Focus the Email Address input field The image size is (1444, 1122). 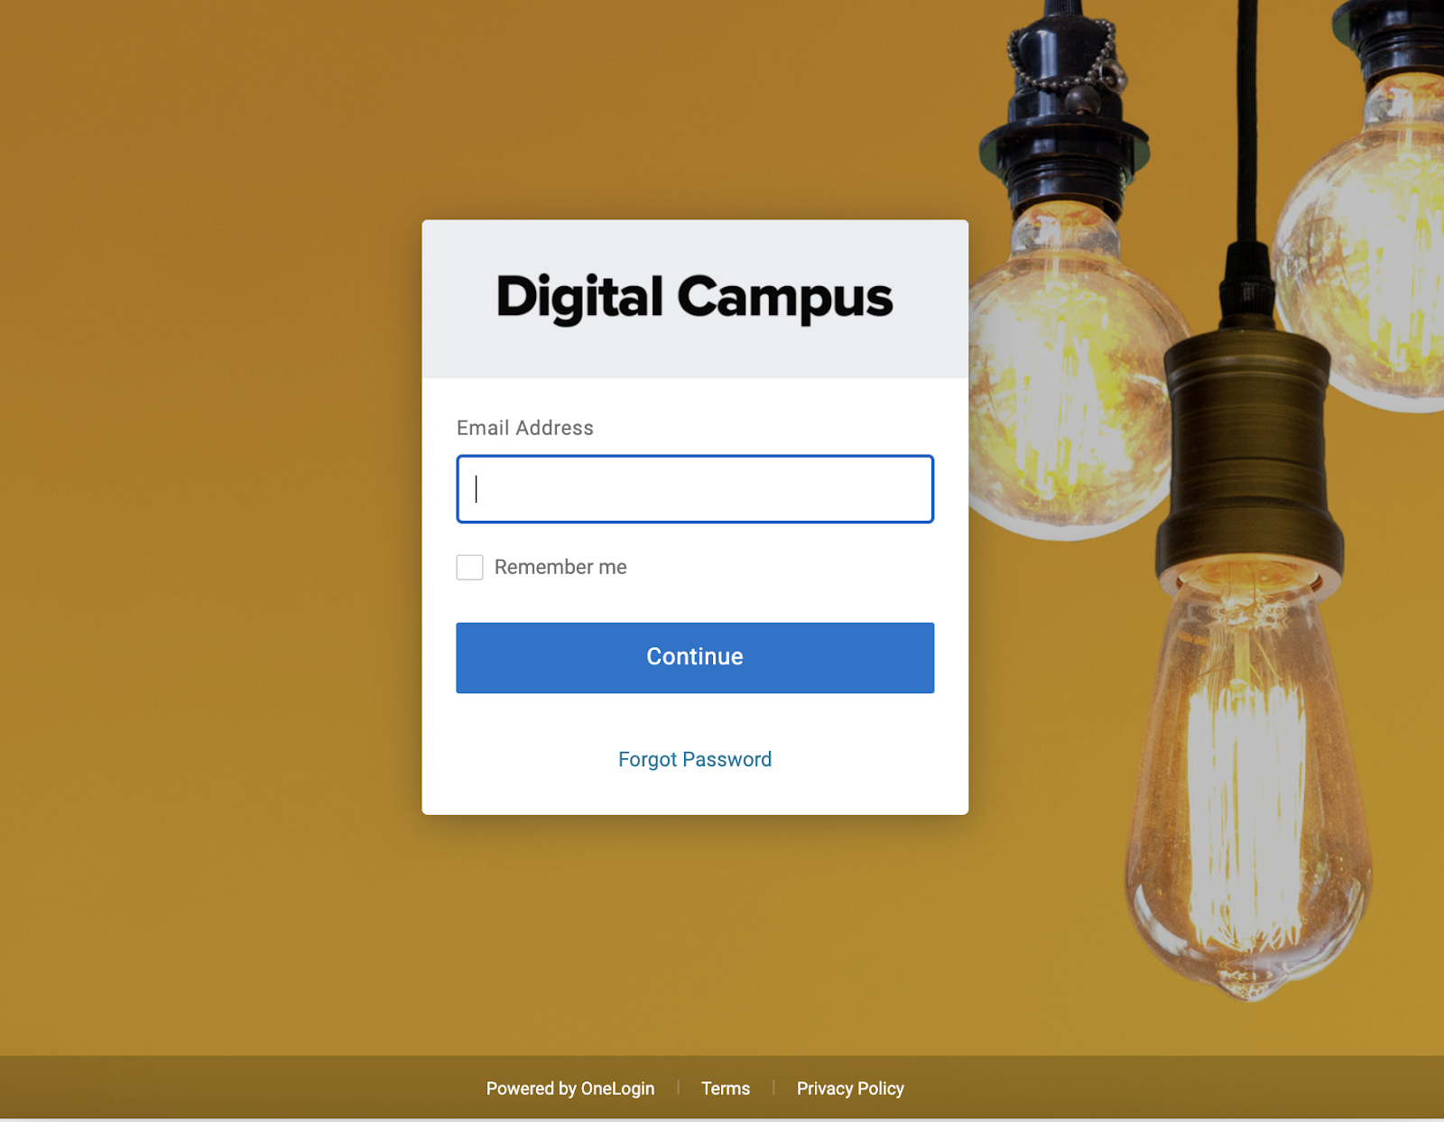click(695, 489)
